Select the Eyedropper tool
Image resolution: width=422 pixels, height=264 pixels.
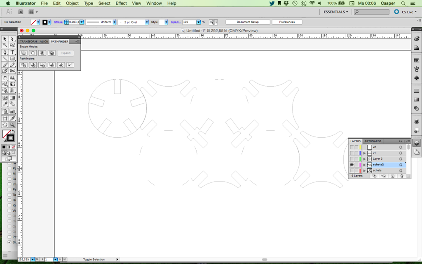click(5, 104)
